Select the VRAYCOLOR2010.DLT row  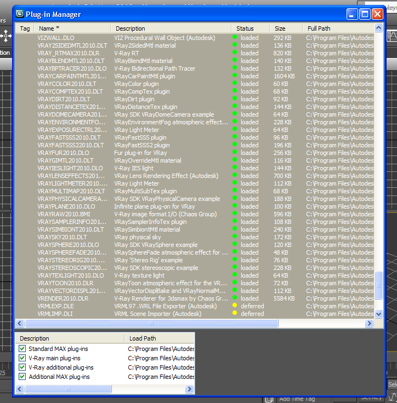194,84
